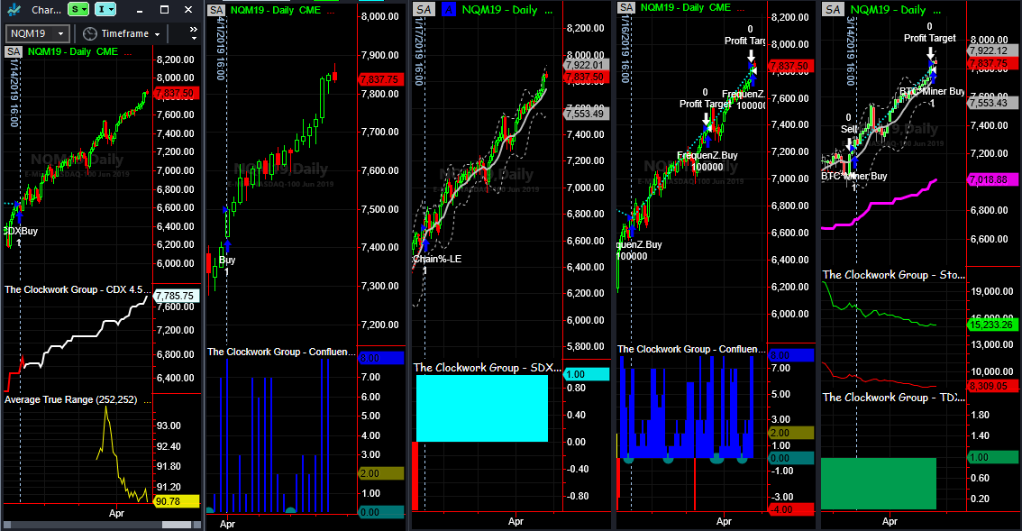
Task: Click the SA badge on the third chart
Action: click(424, 9)
